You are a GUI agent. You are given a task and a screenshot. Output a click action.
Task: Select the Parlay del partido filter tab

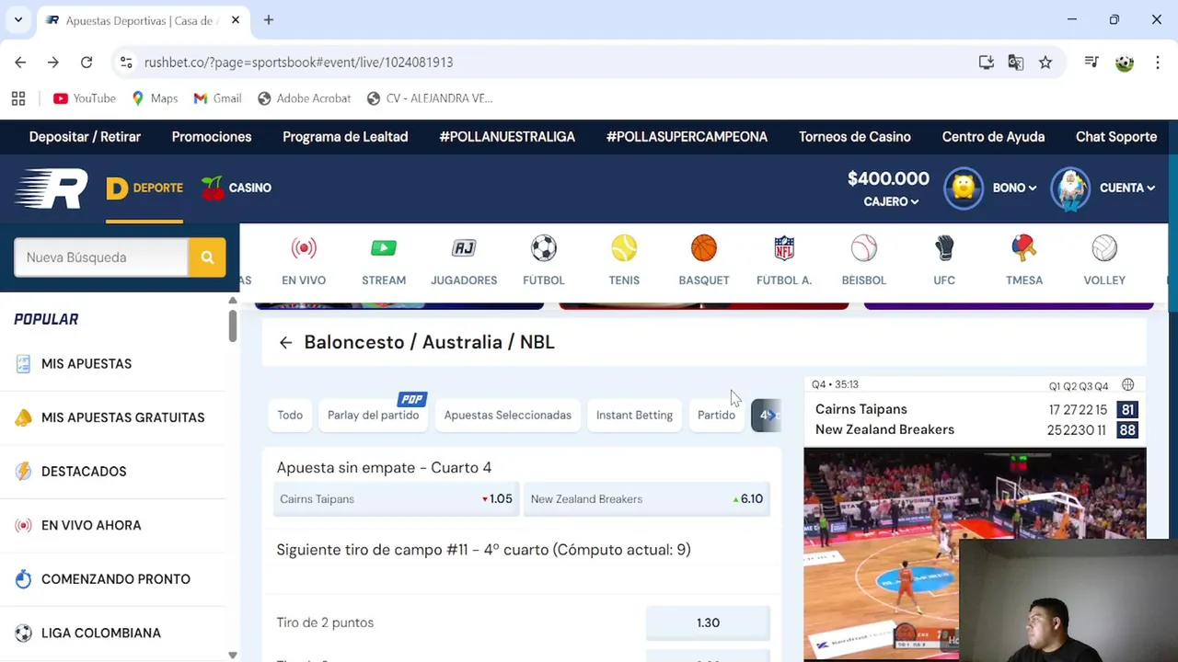[x=373, y=416]
